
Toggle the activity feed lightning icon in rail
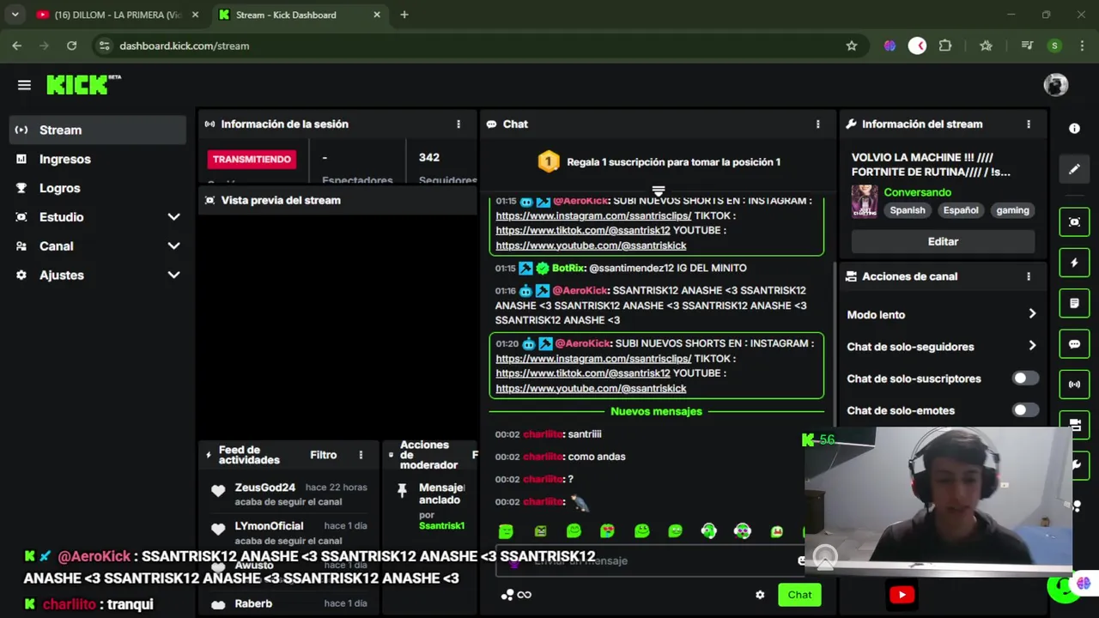coord(1074,263)
